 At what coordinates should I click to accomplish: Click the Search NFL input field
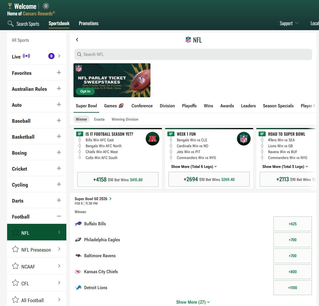(x=193, y=54)
